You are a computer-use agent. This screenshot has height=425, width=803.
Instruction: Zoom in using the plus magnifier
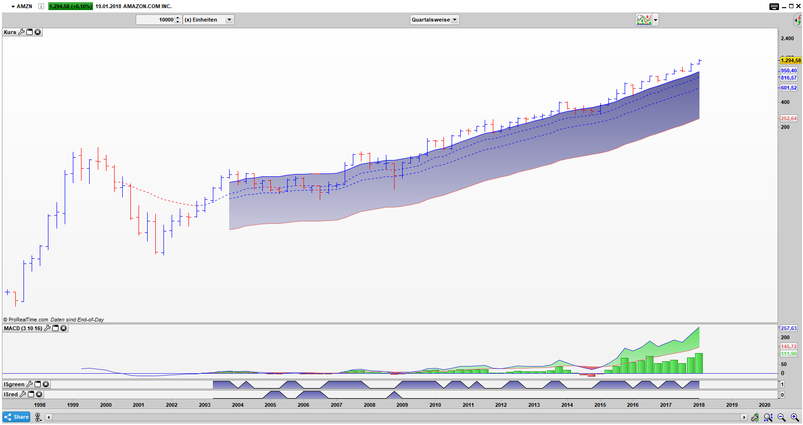(795, 417)
